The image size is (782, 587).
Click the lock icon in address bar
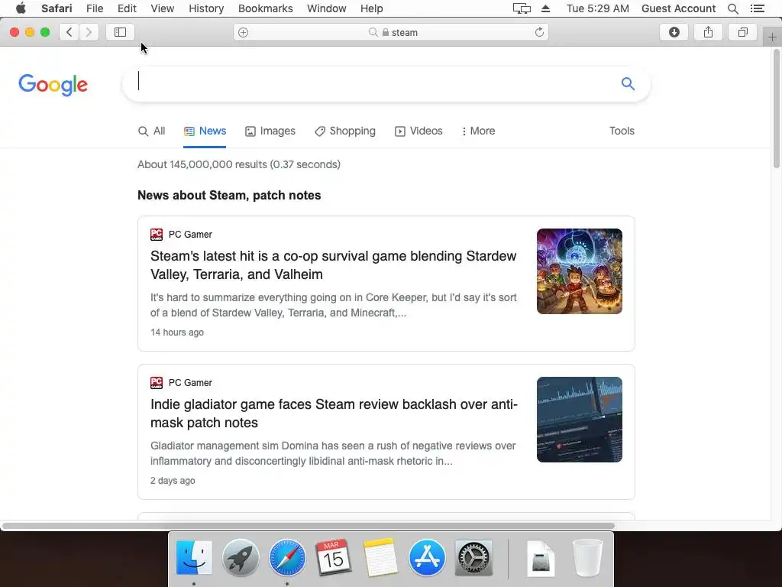click(386, 32)
